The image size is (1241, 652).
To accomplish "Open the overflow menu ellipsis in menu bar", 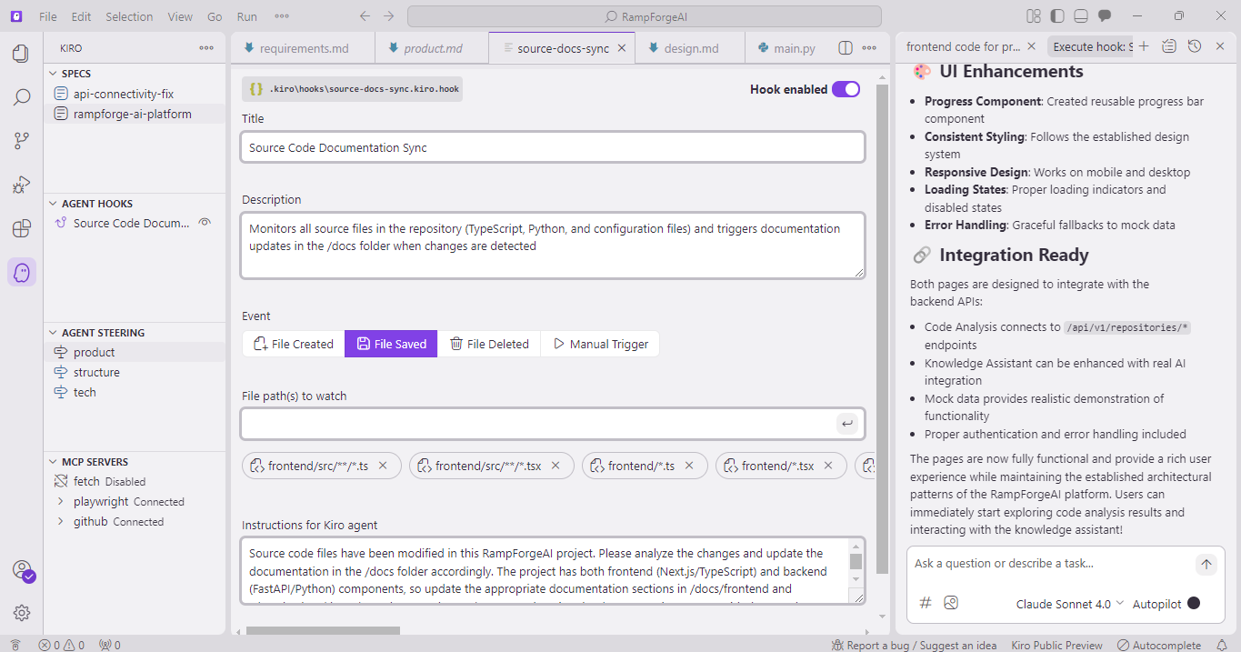I will pos(281,16).
